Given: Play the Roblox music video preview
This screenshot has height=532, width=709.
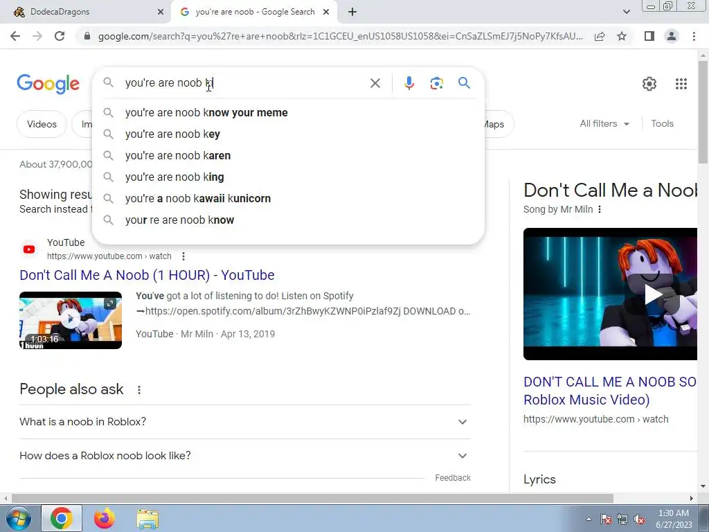Looking at the screenshot, I should tap(611, 294).
